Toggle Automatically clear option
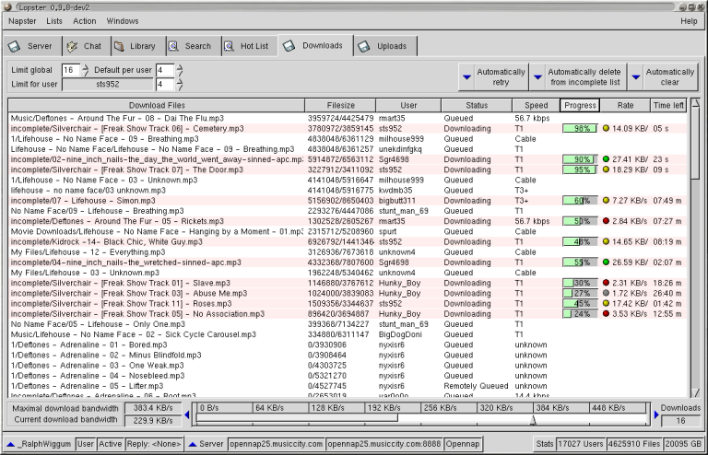 click(669, 77)
